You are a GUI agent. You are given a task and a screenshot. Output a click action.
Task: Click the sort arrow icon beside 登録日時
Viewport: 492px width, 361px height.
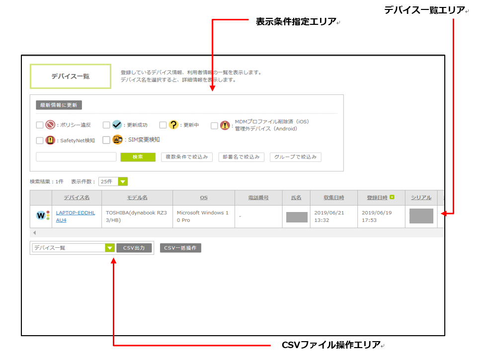392,198
